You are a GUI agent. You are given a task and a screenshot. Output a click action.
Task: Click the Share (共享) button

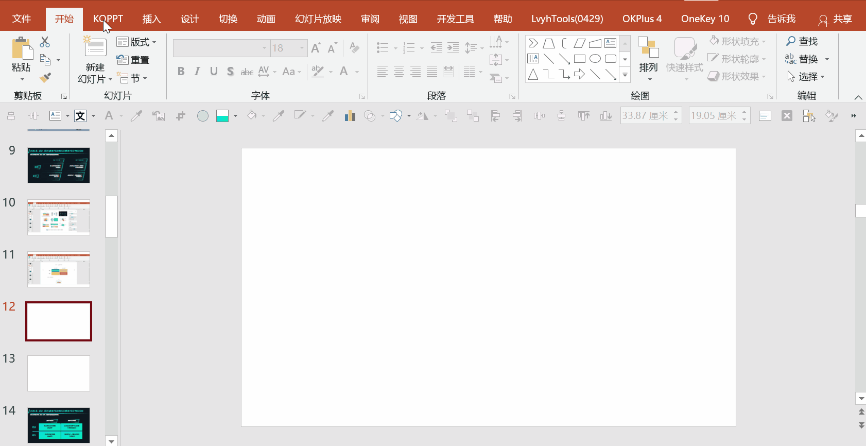[x=835, y=19]
